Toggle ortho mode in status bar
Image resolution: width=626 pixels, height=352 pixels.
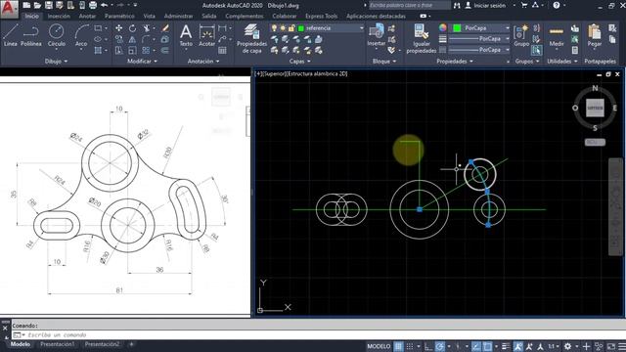pyautogui.click(x=428, y=346)
